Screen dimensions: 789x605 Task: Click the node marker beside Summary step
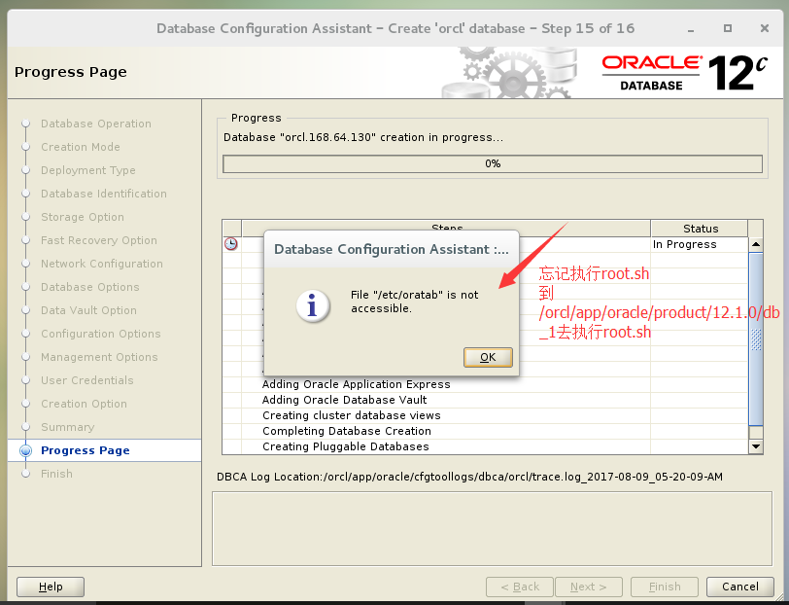[x=27, y=427]
